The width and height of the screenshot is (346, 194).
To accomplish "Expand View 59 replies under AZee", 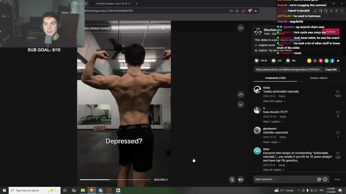I will [x=274, y=170].
